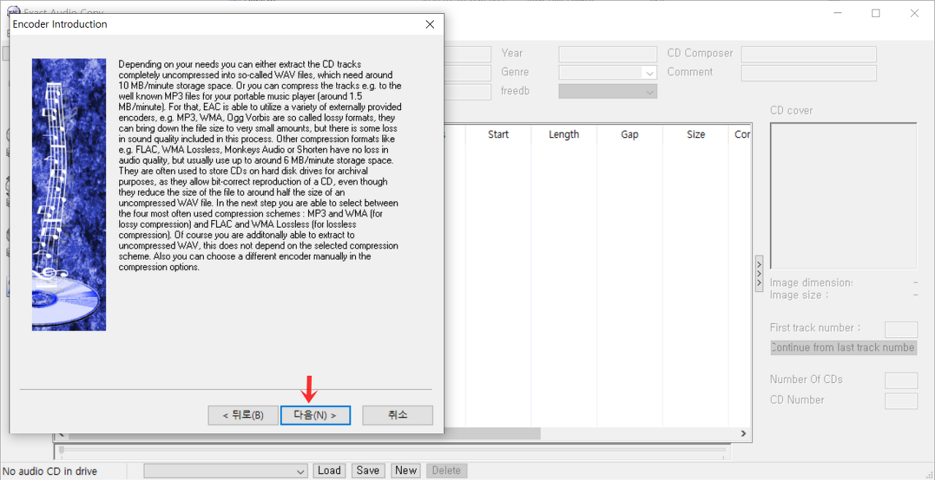Click the playback position slider handle

pos(61,450)
